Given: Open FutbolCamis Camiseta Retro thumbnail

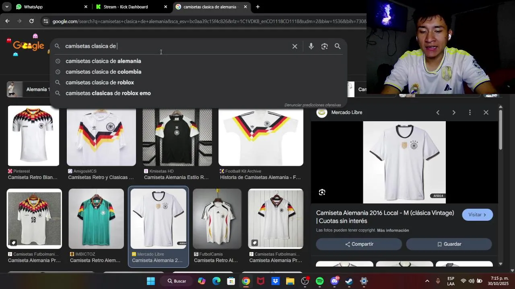Looking at the screenshot, I should click(x=217, y=219).
